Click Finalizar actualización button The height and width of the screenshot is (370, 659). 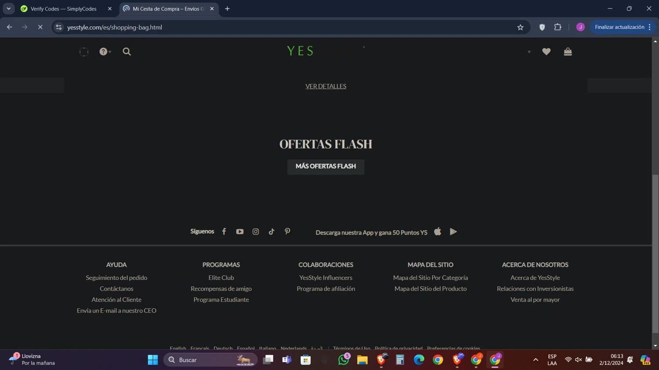pyautogui.click(x=619, y=27)
